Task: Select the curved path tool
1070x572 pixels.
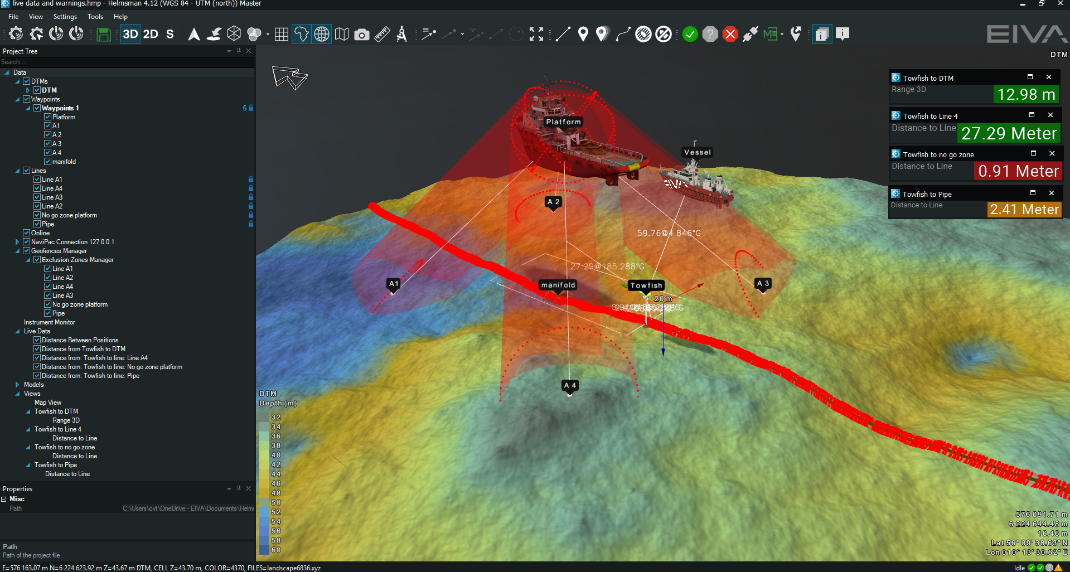Action: [x=623, y=35]
